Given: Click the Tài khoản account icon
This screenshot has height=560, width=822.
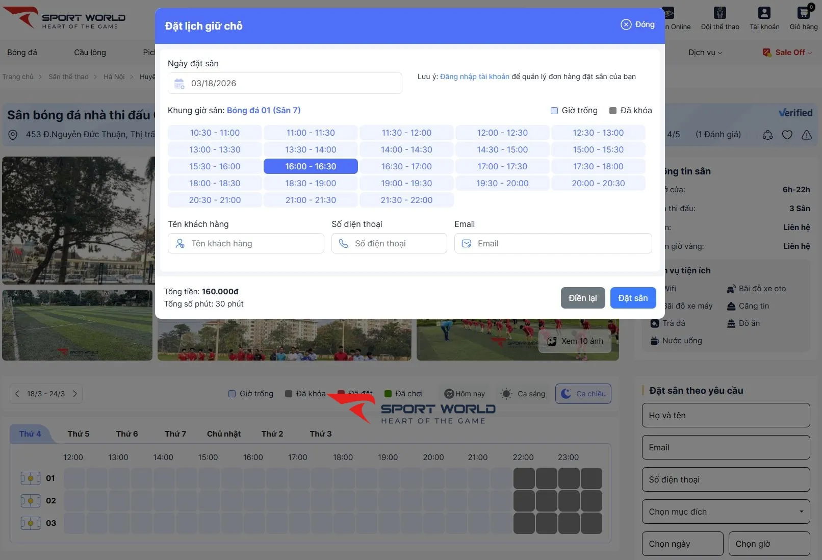Looking at the screenshot, I should [x=764, y=13].
